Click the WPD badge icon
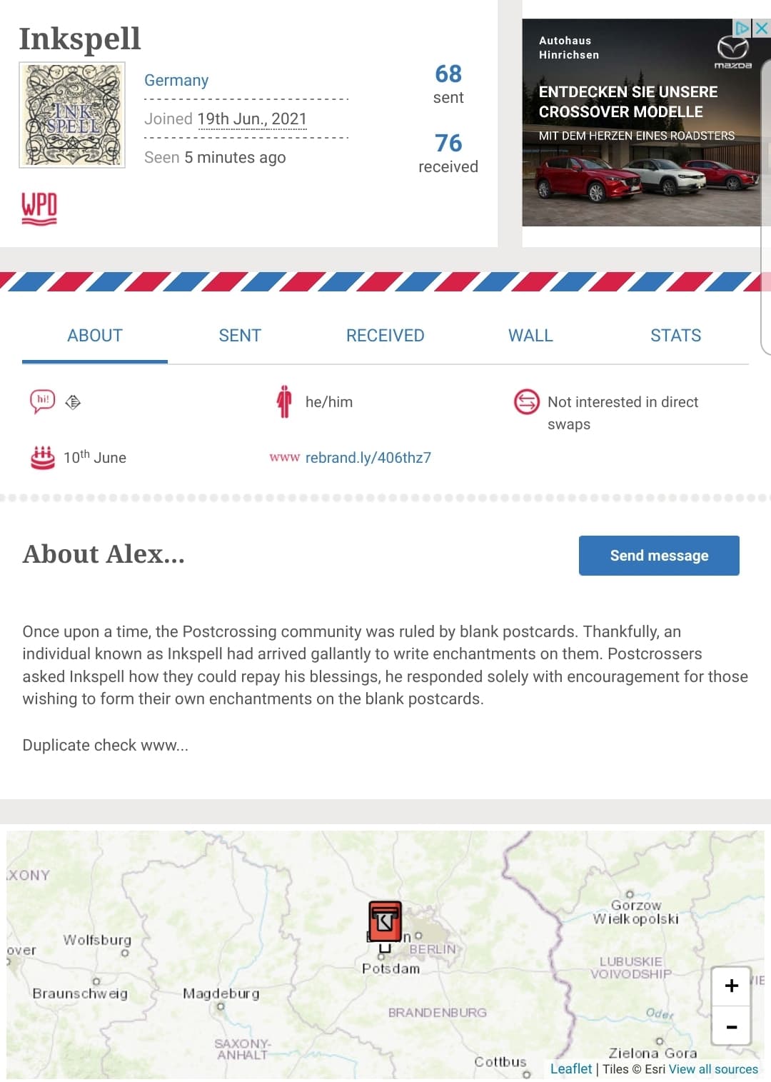771x1082 pixels. tap(39, 209)
